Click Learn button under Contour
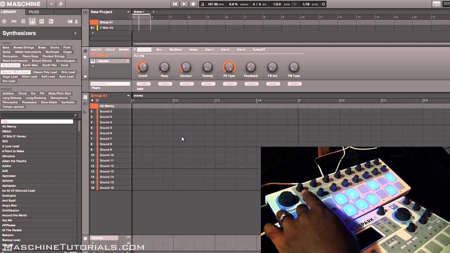This screenshot has width=450, height=253. [187, 84]
